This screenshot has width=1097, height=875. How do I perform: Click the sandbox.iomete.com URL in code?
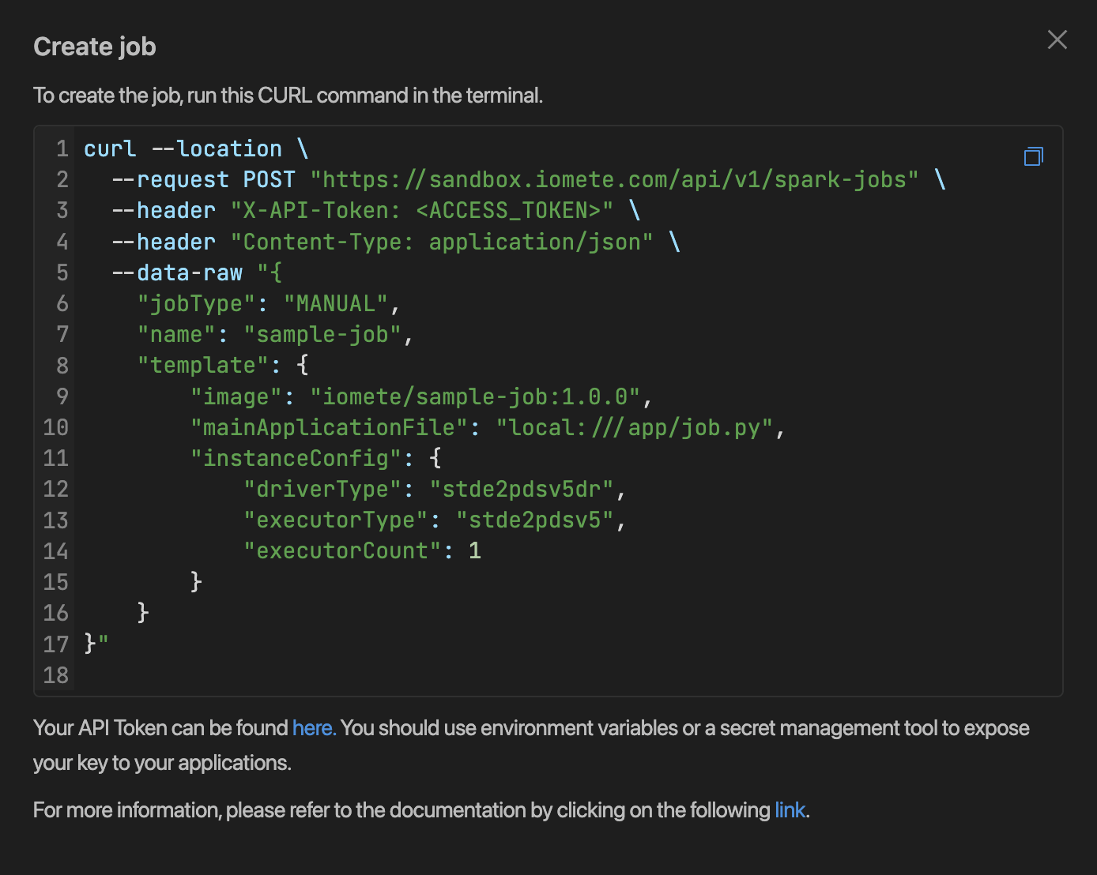click(x=615, y=179)
